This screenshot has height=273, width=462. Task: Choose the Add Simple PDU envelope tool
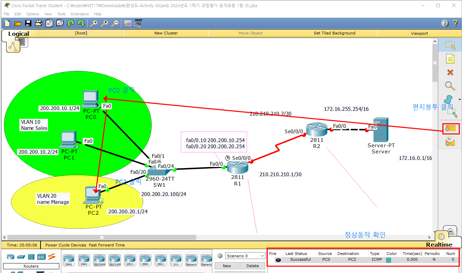pos(450,128)
